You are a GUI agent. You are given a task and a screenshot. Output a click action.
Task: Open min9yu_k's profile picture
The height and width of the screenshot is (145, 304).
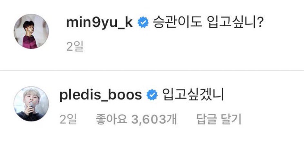point(31,31)
